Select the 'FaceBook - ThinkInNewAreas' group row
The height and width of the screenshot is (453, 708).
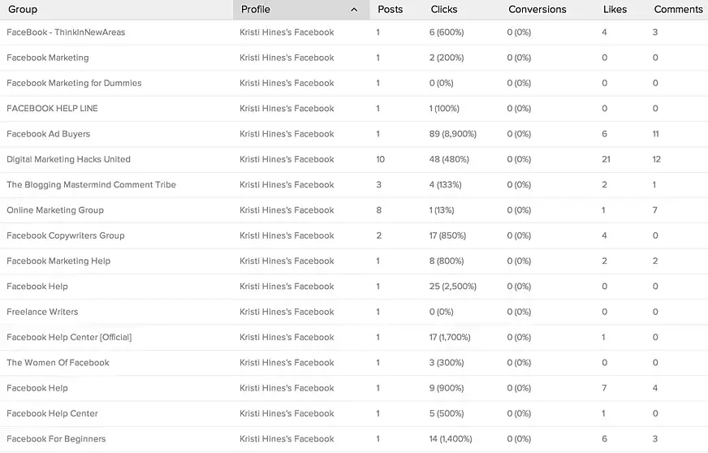click(354, 32)
